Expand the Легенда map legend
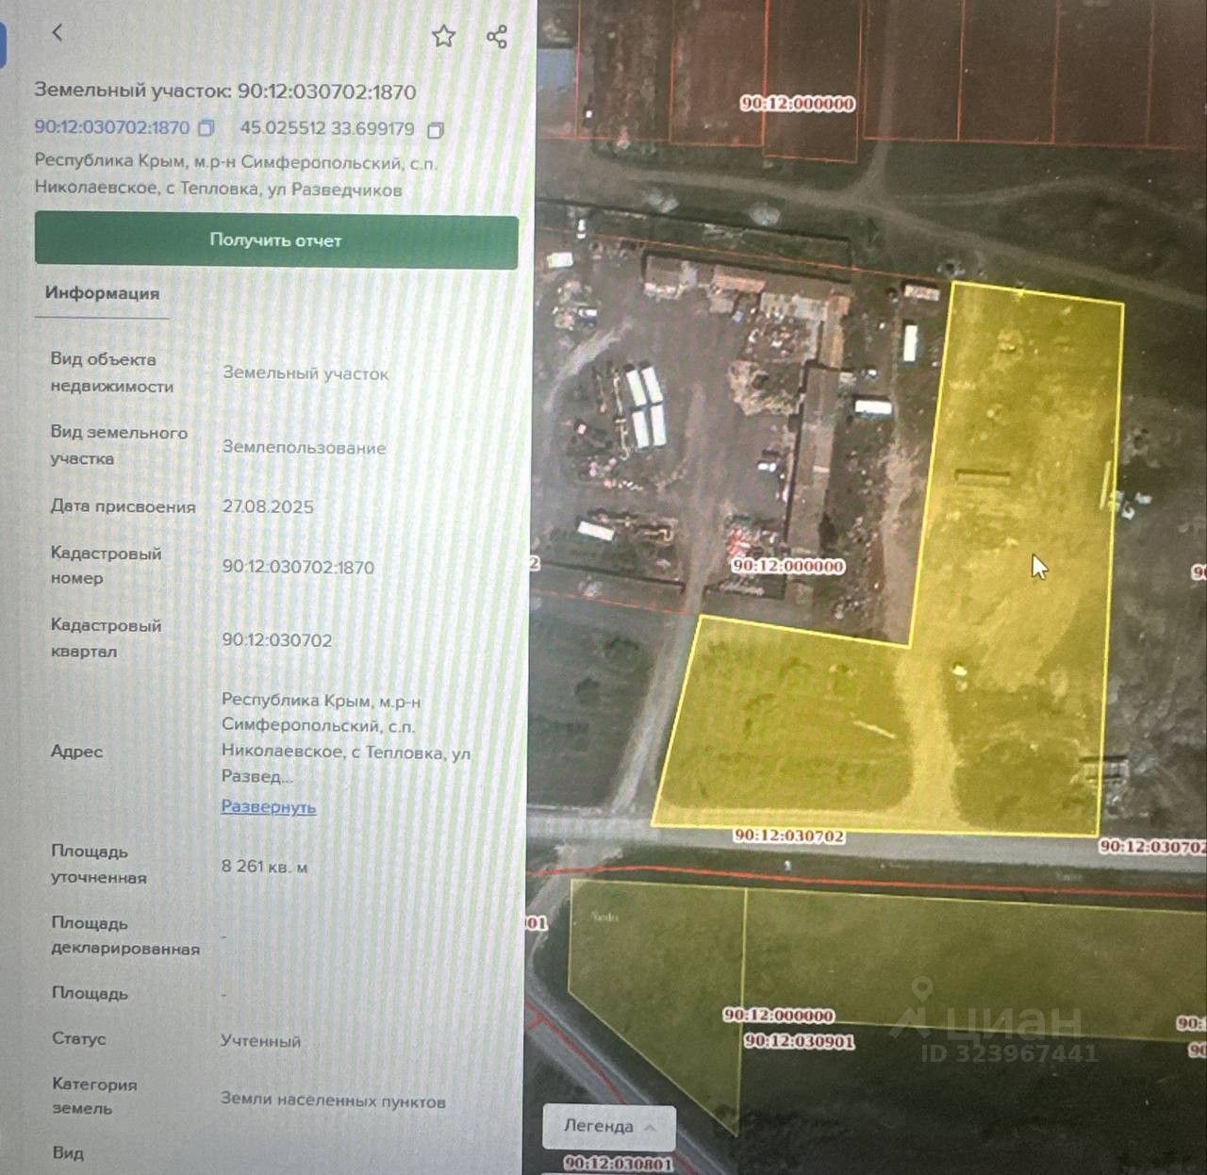This screenshot has width=1207, height=1175. [x=609, y=1127]
